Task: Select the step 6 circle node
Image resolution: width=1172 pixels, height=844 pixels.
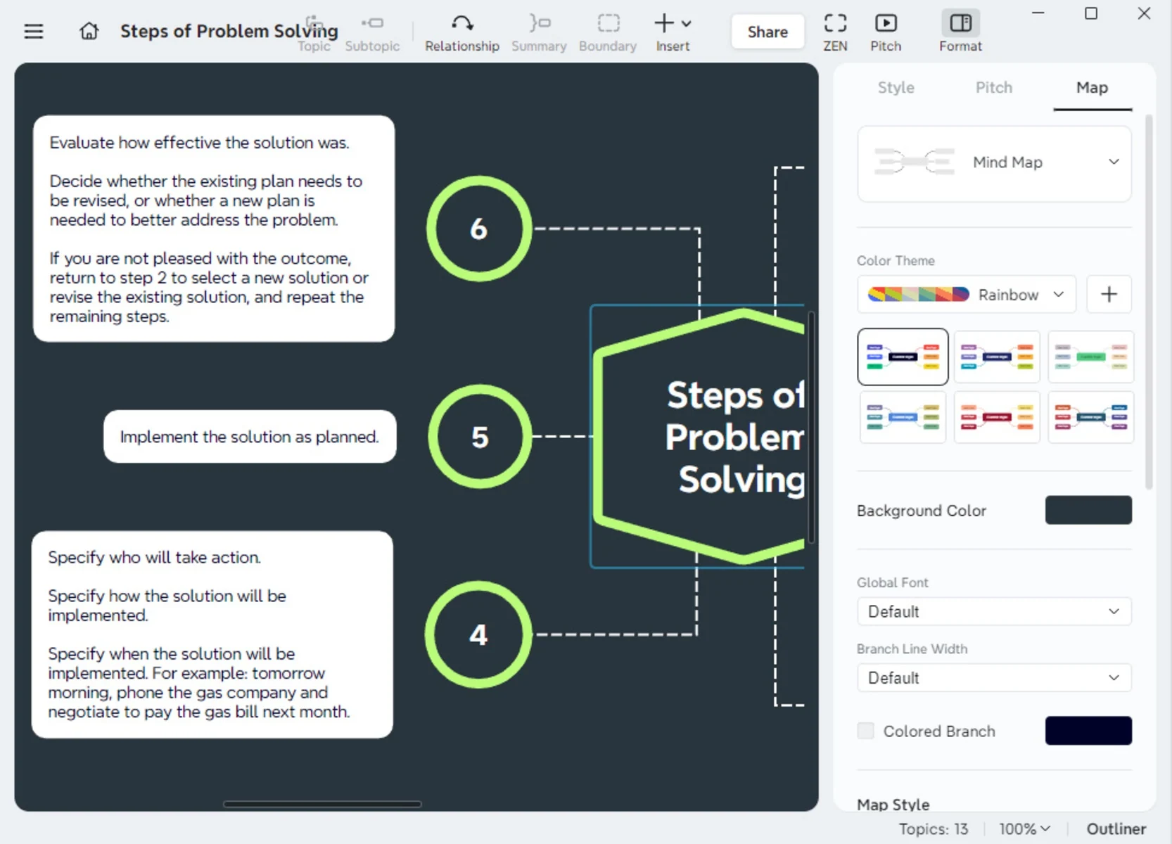Action: click(x=479, y=229)
